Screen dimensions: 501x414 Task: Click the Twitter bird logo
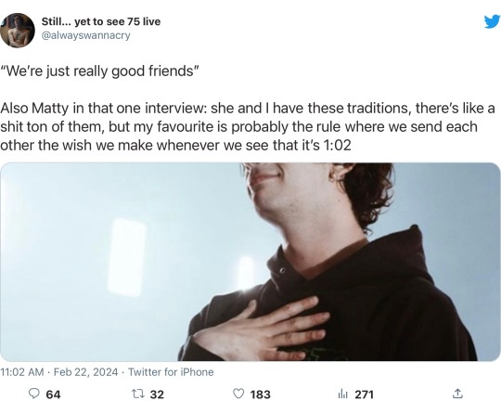(492, 21)
